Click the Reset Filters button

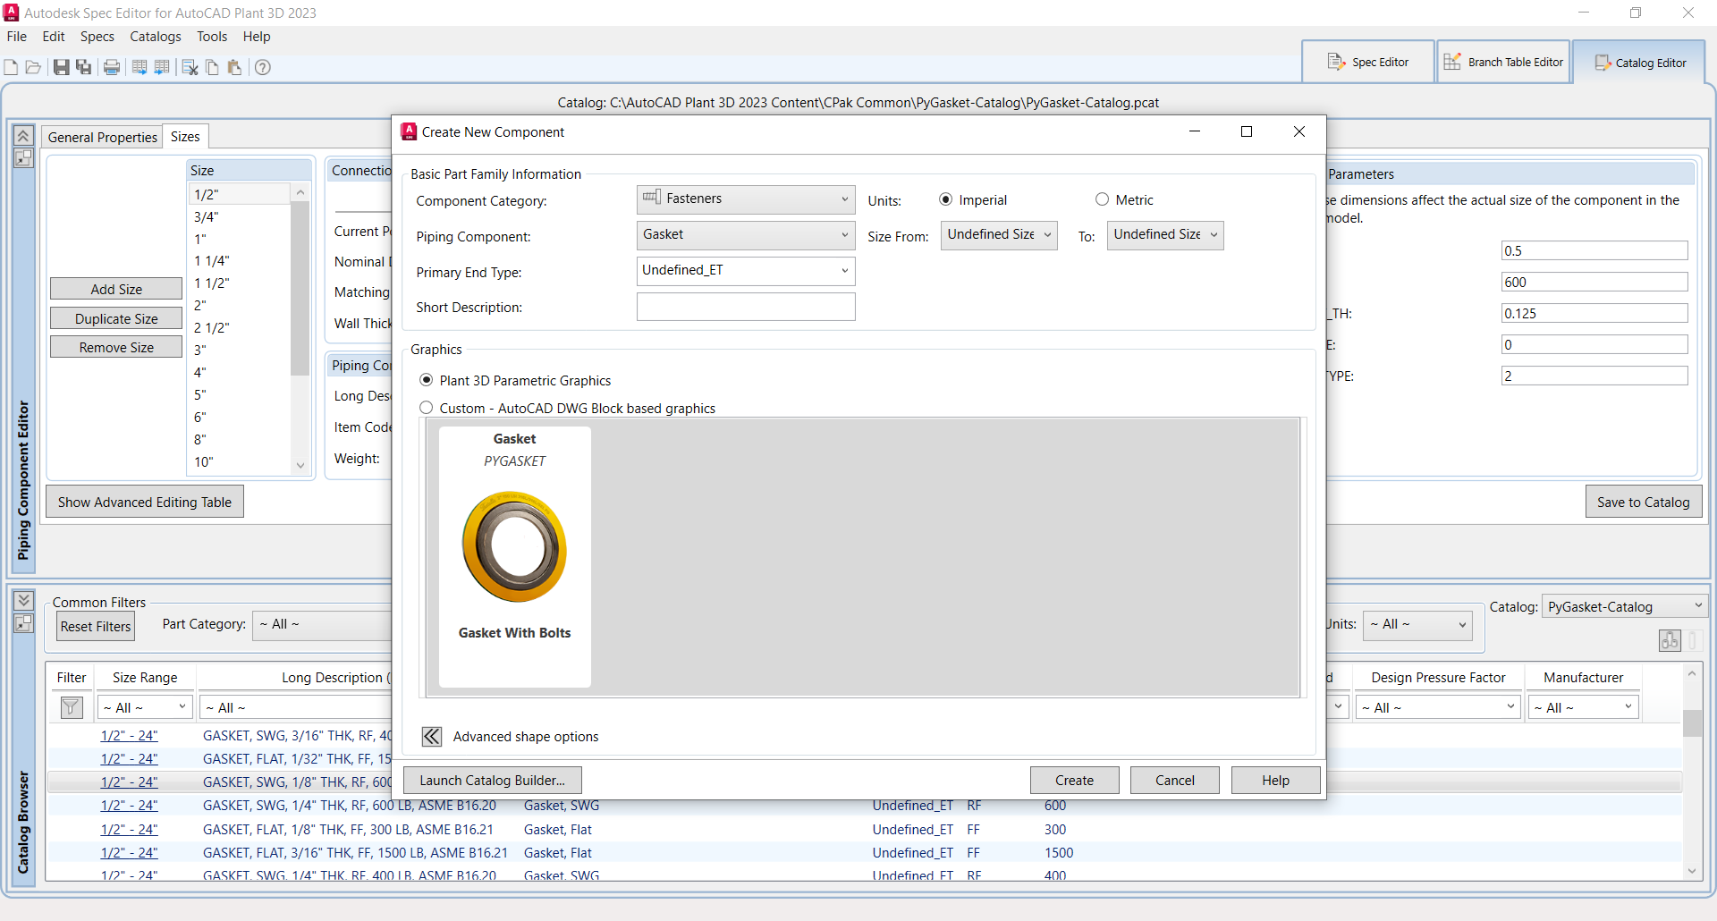point(96,626)
